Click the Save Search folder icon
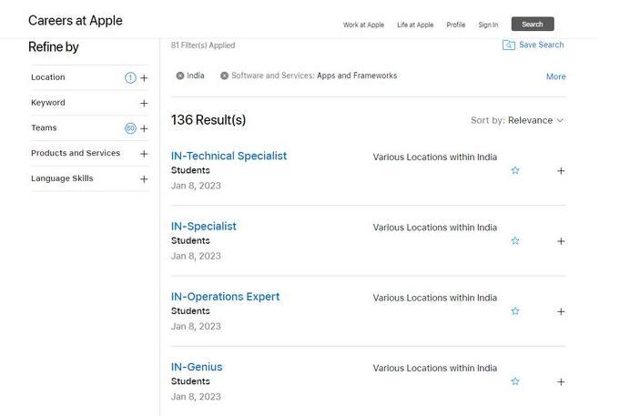The height and width of the screenshot is (416, 640). 509,45
